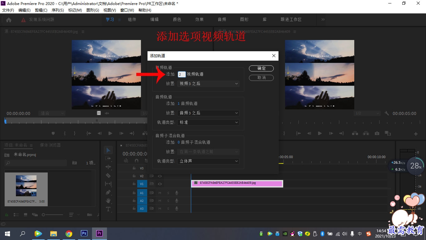Image resolution: width=426 pixels, height=240 pixels.
Task: Open submix track type dropdown 立体声
Action: pyautogui.click(x=208, y=161)
